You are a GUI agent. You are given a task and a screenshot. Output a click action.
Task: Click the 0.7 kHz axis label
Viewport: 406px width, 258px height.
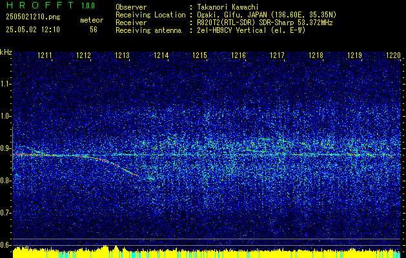[5, 213]
